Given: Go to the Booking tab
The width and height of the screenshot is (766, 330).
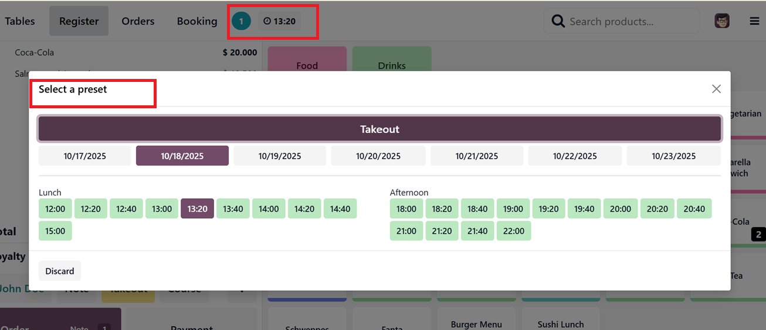Looking at the screenshot, I should point(197,21).
